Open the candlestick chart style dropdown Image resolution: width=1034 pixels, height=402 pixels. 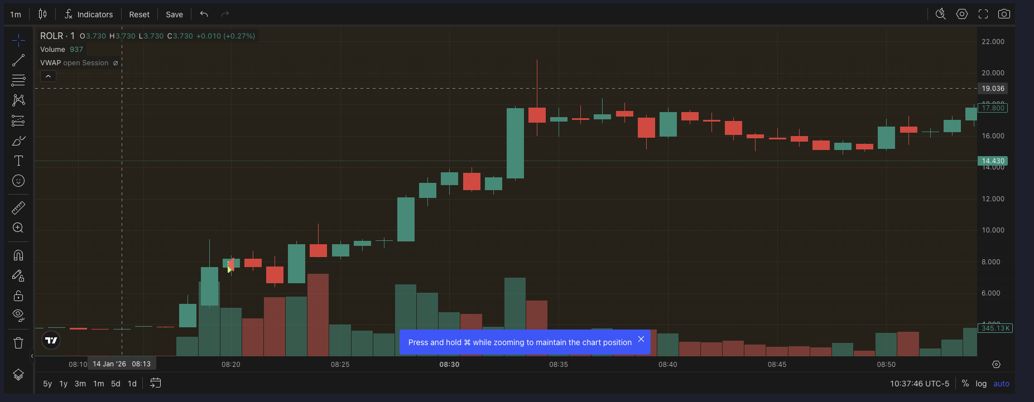click(x=43, y=14)
